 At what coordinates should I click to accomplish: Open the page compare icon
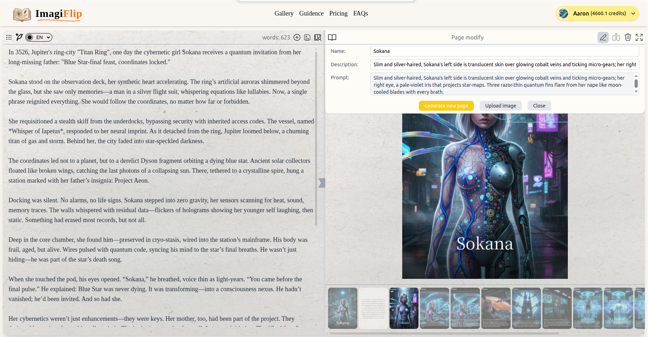(616, 37)
